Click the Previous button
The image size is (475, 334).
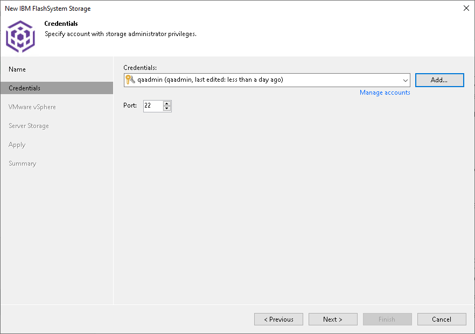279,319
